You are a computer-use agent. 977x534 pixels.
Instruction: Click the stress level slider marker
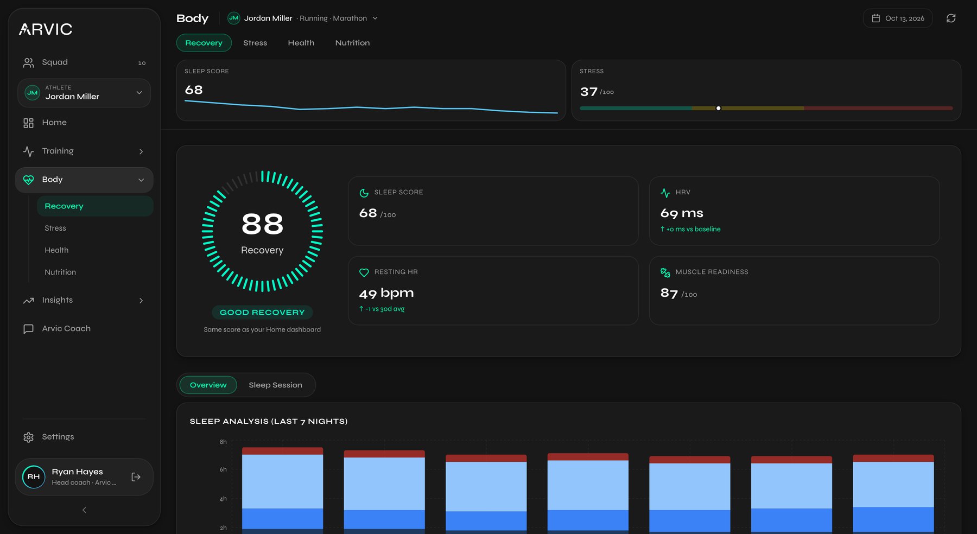pos(718,109)
